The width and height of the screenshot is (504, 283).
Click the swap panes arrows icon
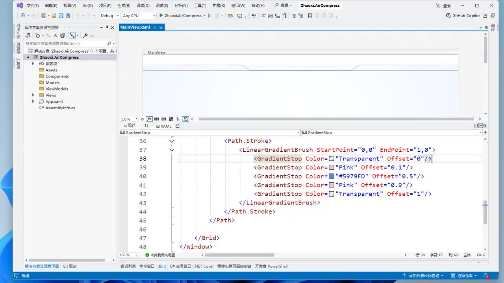146,126
